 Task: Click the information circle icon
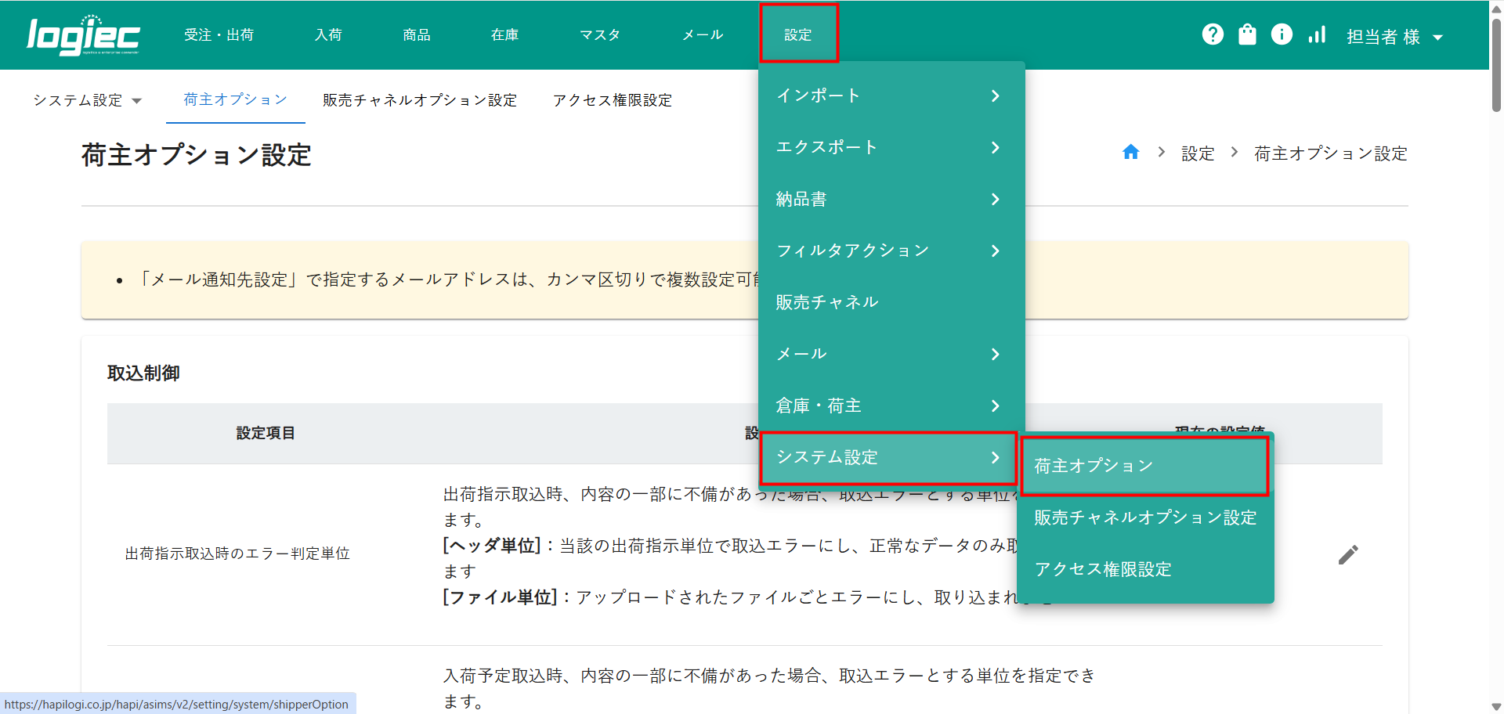[1282, 34]
